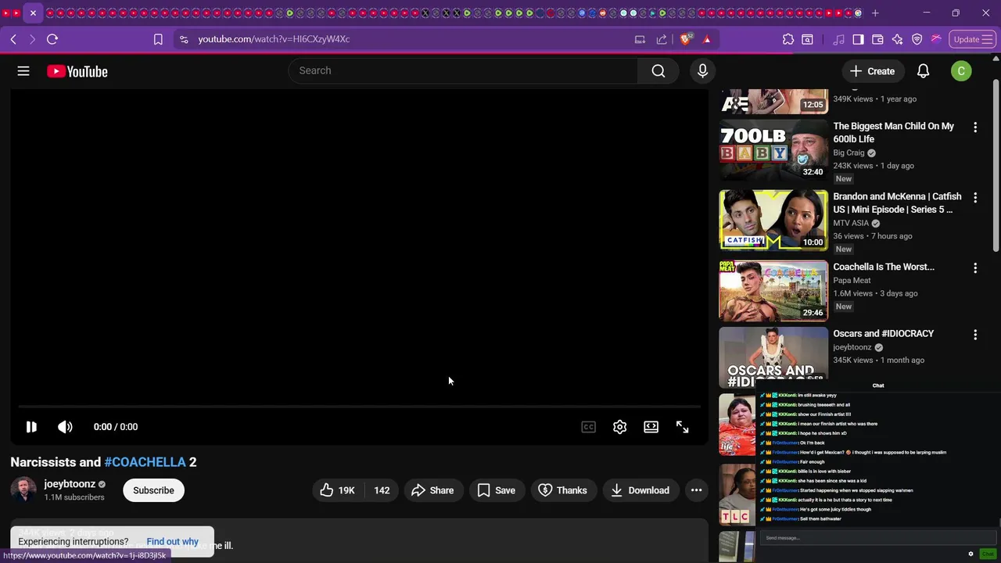Pause the video with the player button

31,427
